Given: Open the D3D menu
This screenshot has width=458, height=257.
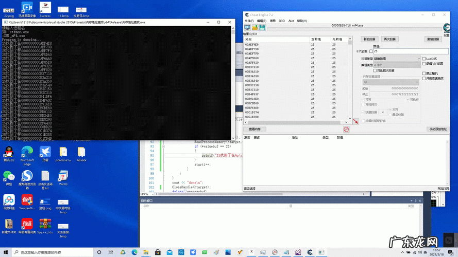Looking at the screenshot, I should point(282,21).
